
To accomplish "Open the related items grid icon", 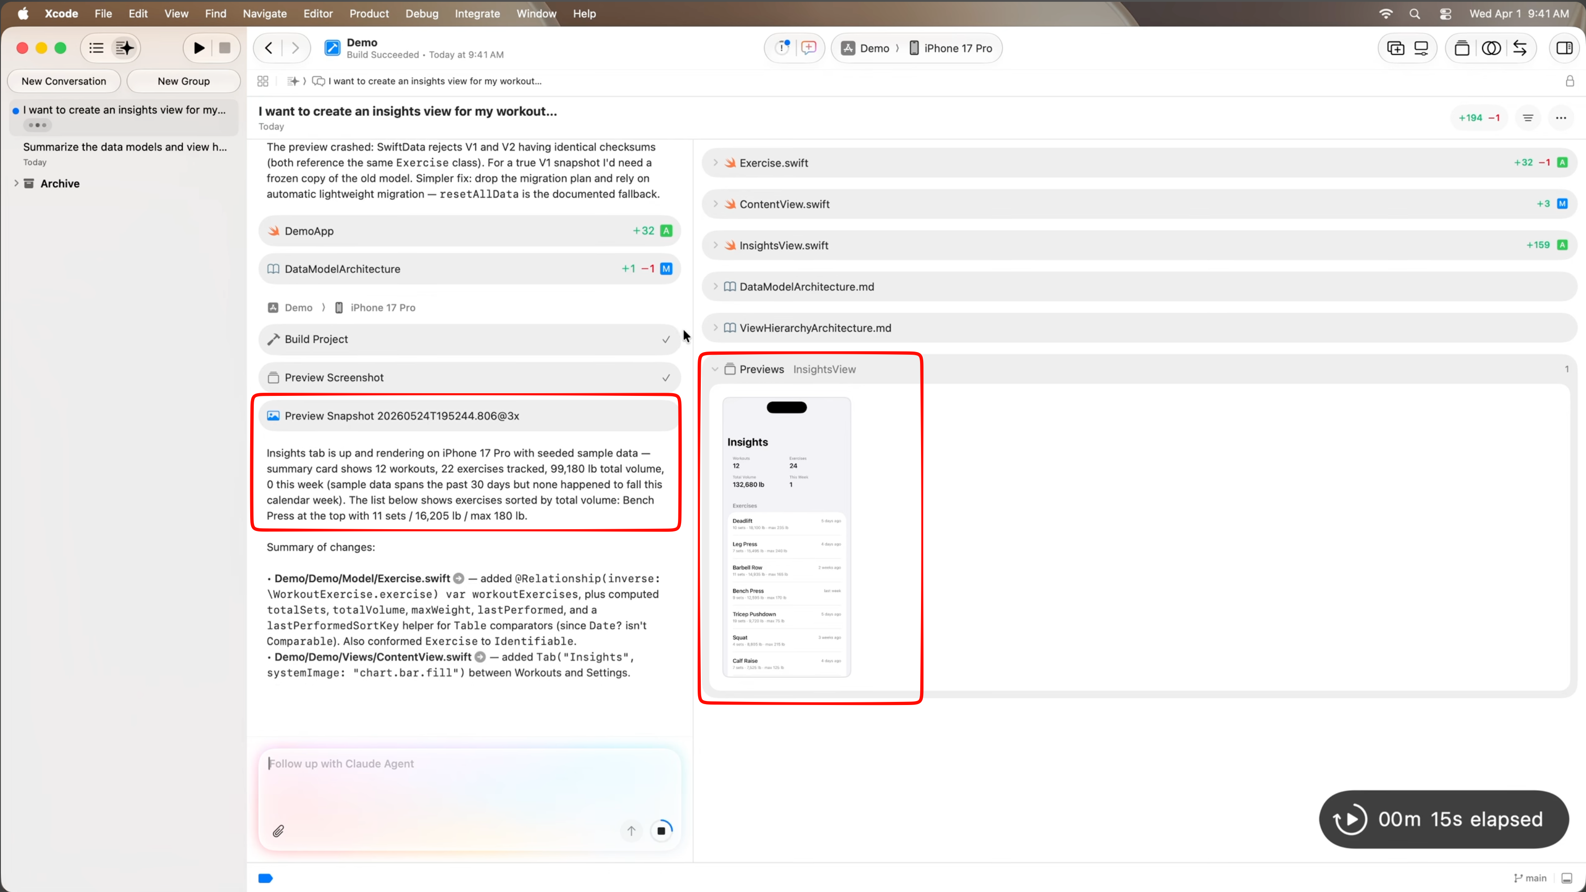I will (263, 81).
